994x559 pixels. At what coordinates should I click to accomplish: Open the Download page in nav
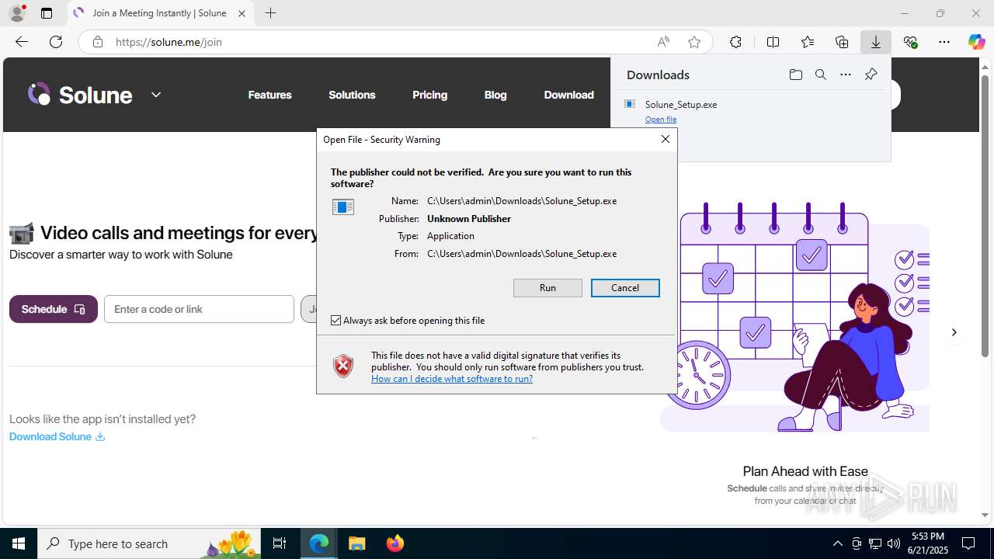click(568, 95)
